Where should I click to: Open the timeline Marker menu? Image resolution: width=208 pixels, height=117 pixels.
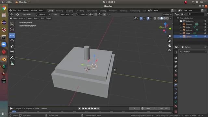tap(44, 109)
